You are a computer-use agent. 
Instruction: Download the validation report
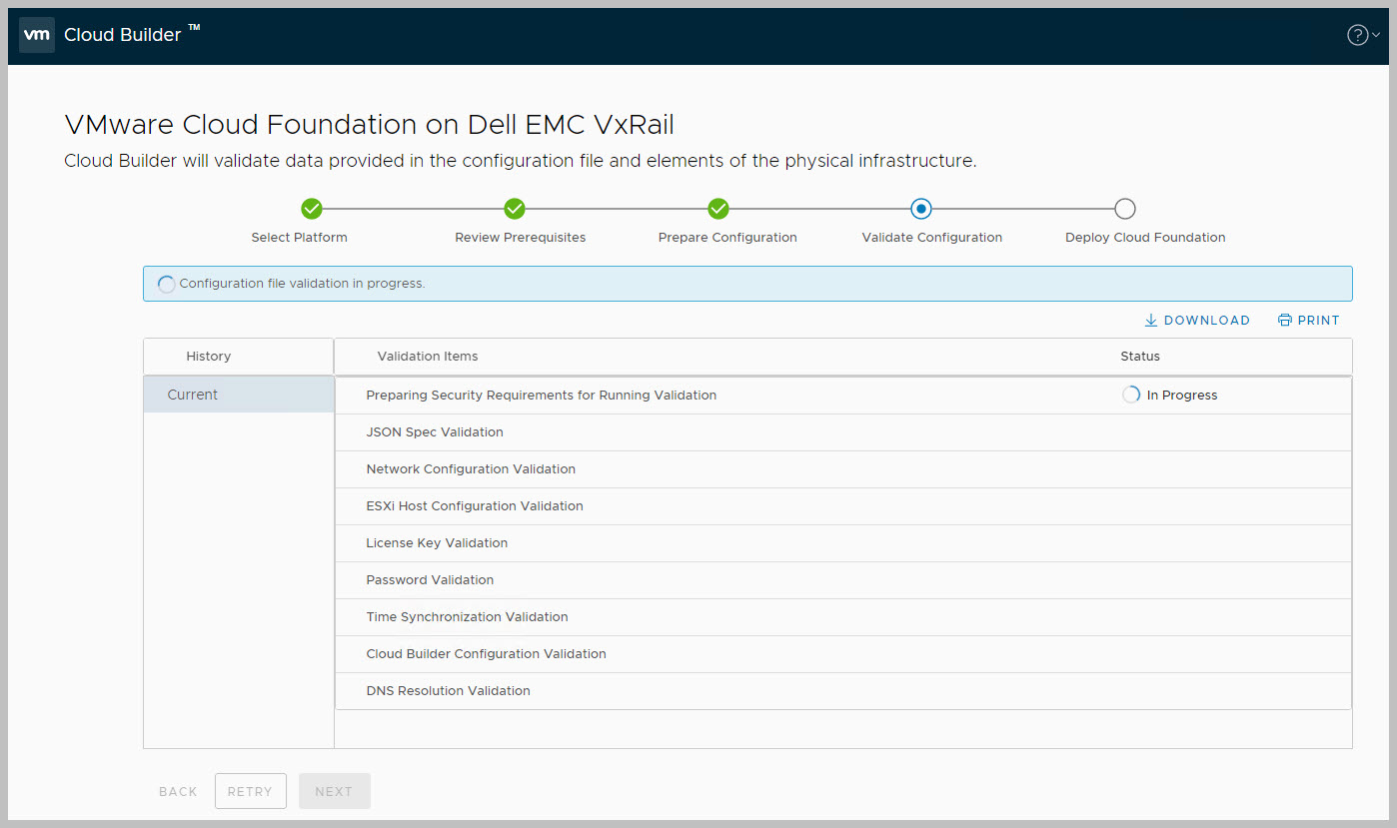tap(1197, 321)
